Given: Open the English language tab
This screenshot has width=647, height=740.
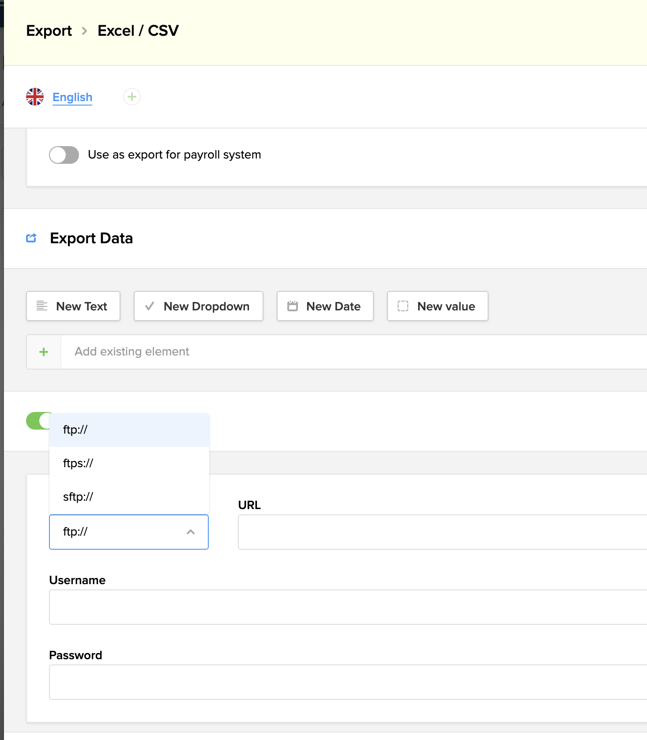Looking at the screenshot, I should point(72,97).
